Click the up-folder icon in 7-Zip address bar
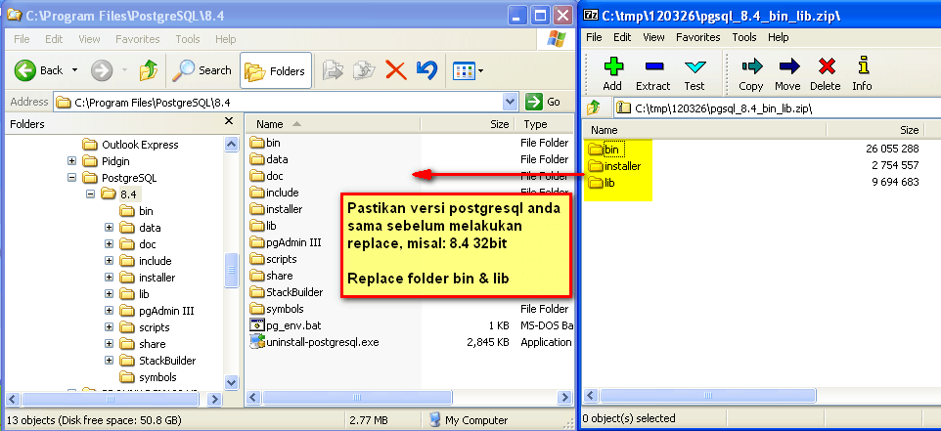The height and width of the screenshot is (431, 941). (593, 108)
